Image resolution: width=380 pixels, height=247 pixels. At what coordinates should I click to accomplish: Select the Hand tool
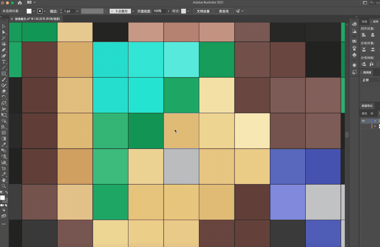coord(4,180)
